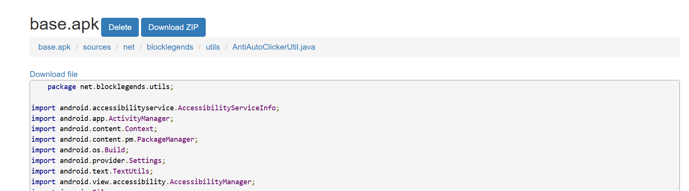Click the package net.blocklegends.utils line
689x191 pixels.
click(x=110, y=87)
